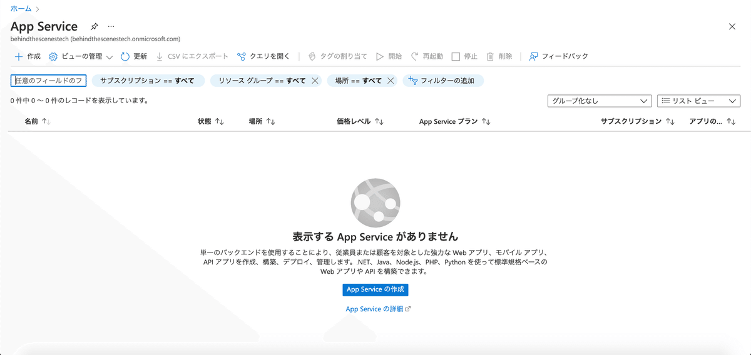Click CSV にエクスポート download icon

click(160, 56)
